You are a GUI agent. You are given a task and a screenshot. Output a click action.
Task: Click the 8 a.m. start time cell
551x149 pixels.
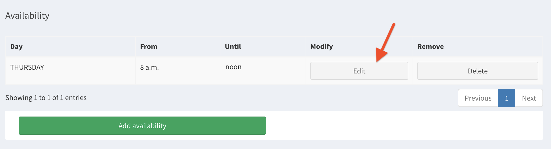point(150,68)
